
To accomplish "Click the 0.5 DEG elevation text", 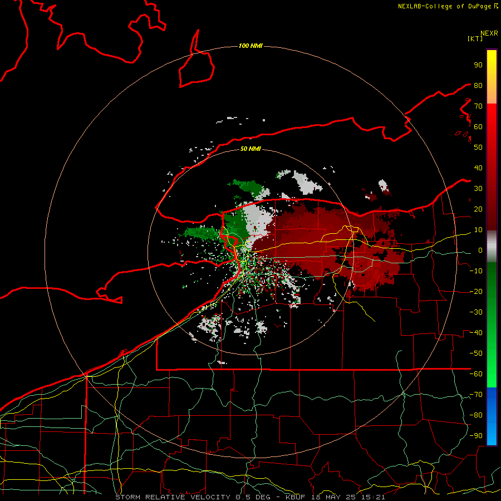I will (253, 497).
